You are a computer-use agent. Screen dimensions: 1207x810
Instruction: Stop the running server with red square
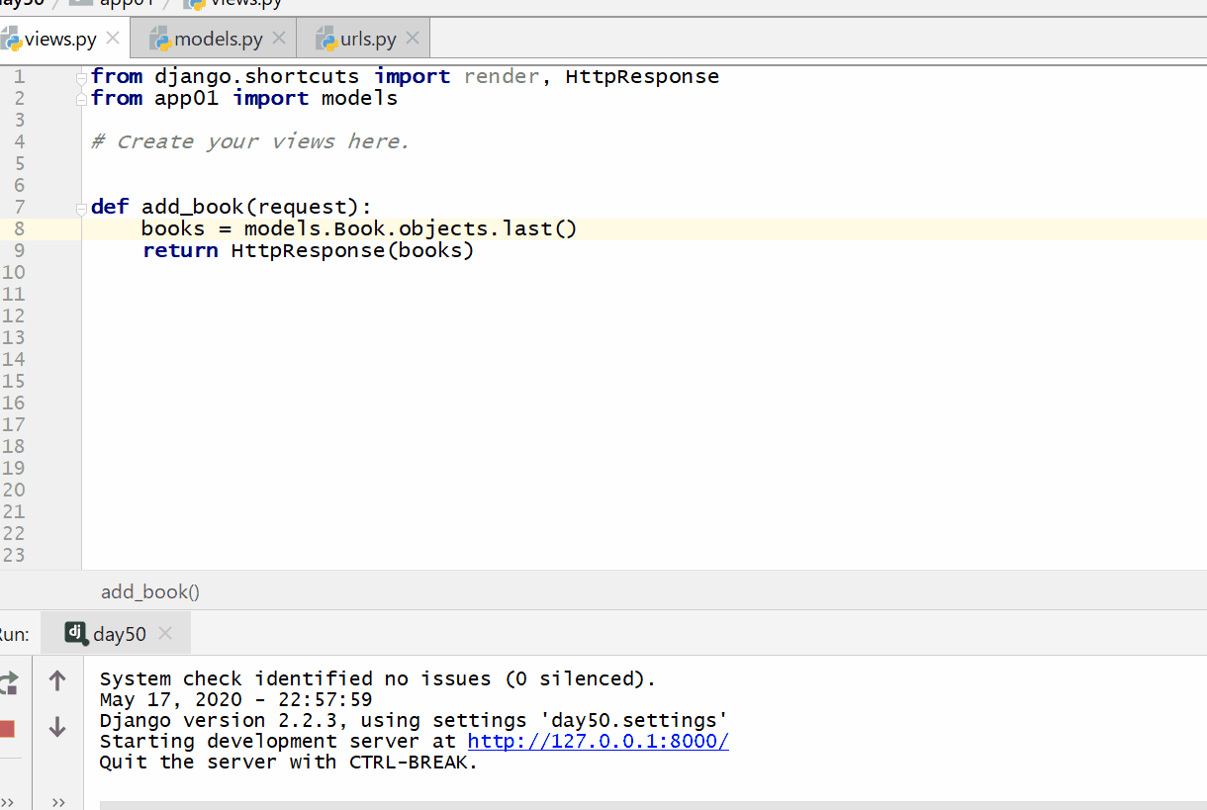(x=8, y=729)
